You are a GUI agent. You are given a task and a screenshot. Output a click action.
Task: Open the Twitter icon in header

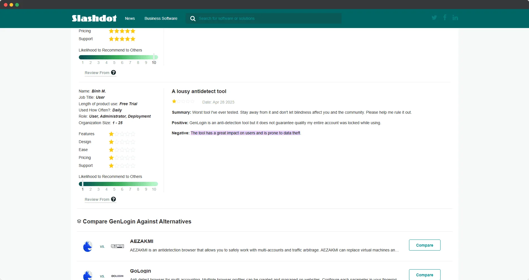pyautogui.click(x=434, y=18)
